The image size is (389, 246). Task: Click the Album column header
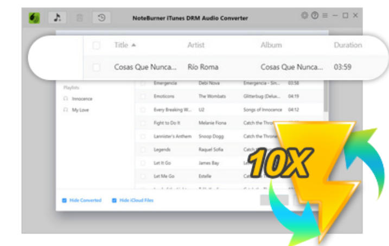(x=271, y=45)
